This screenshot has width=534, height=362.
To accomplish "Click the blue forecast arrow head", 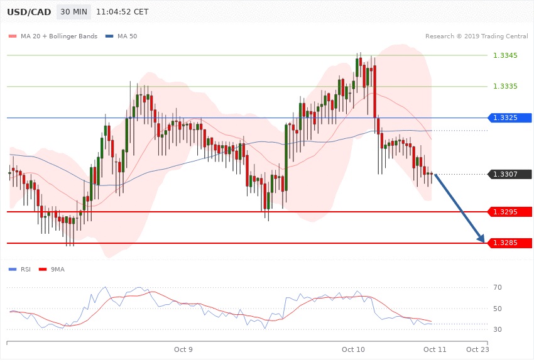I will click(481, 238).
